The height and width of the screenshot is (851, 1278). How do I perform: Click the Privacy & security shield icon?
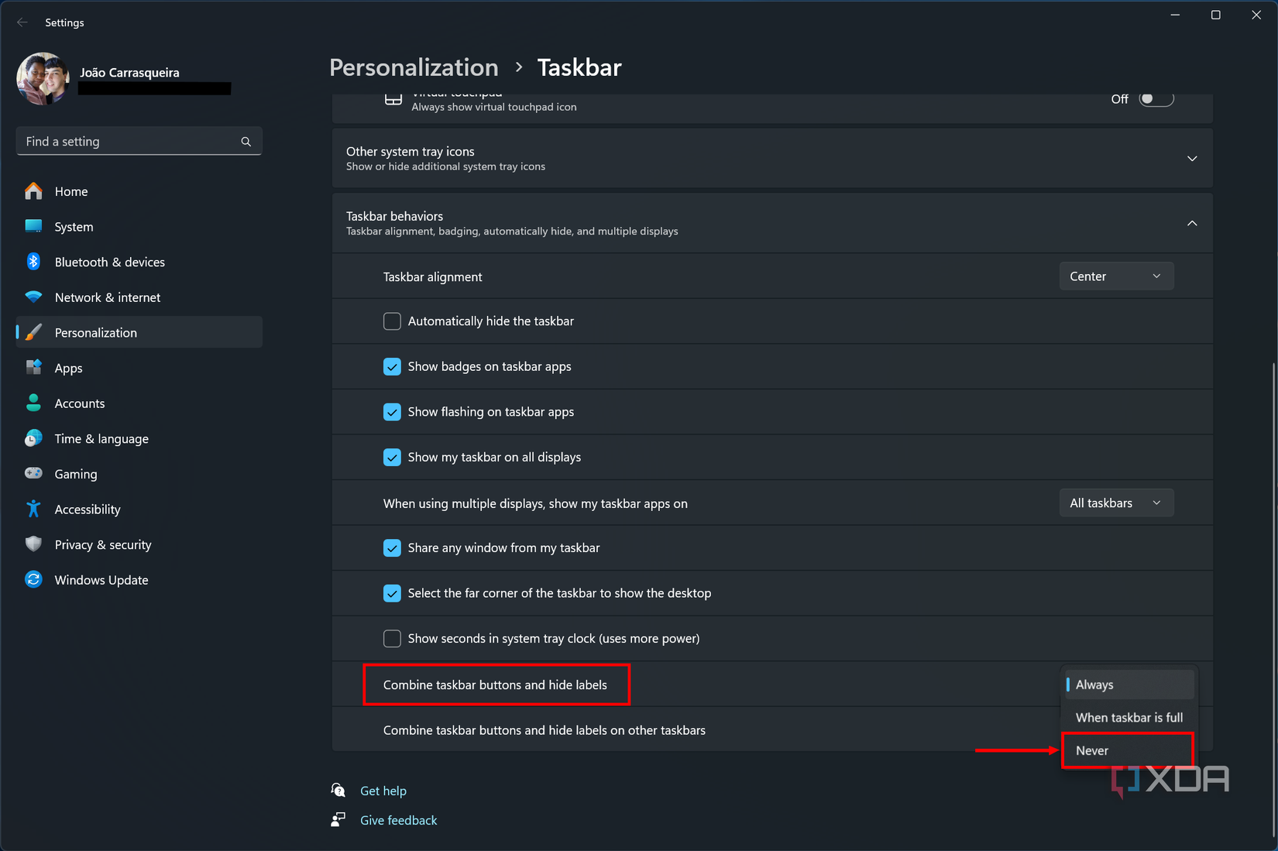click(x=33, y=544)
